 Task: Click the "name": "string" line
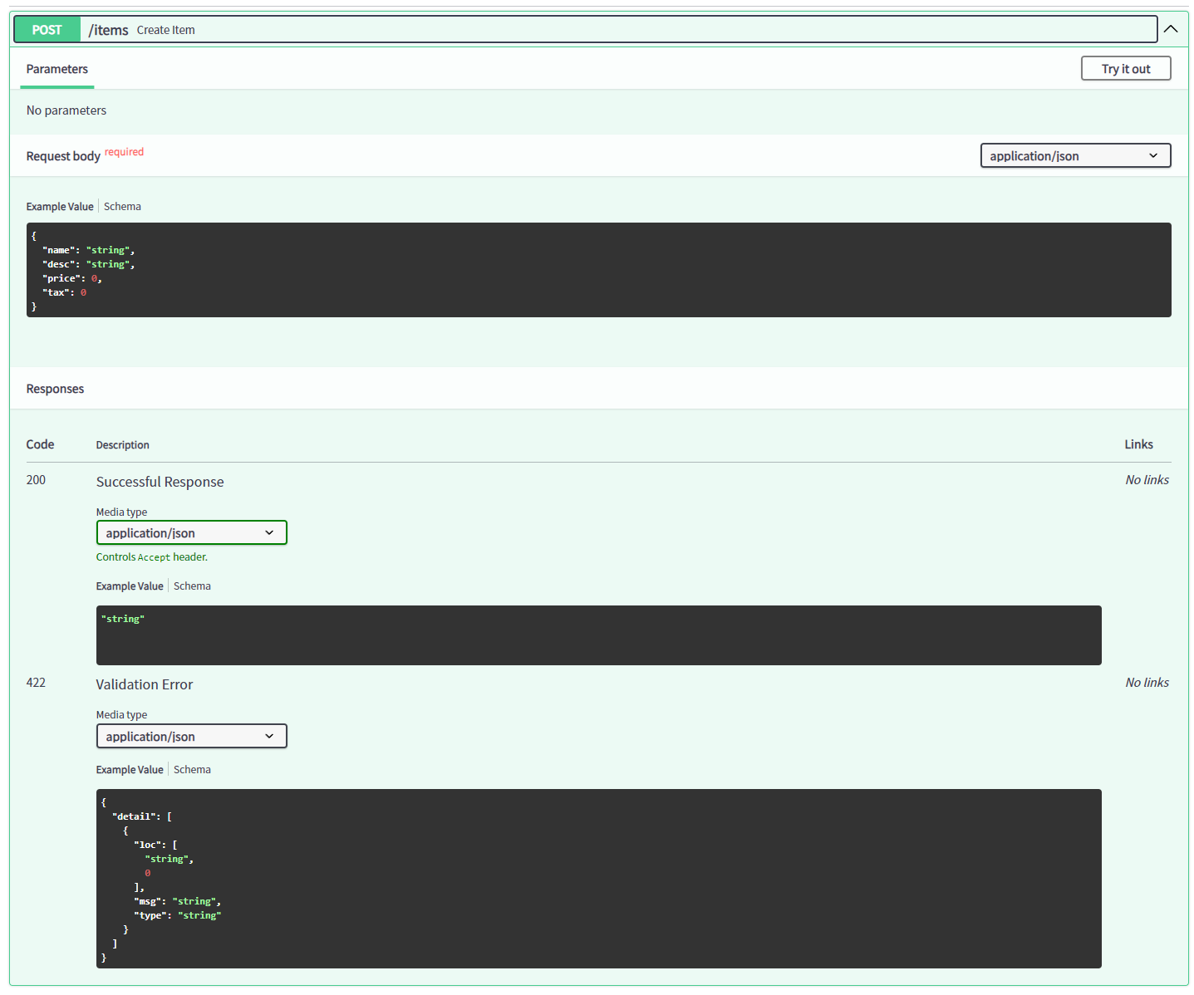pyautogui.click(x=88, y=250)
